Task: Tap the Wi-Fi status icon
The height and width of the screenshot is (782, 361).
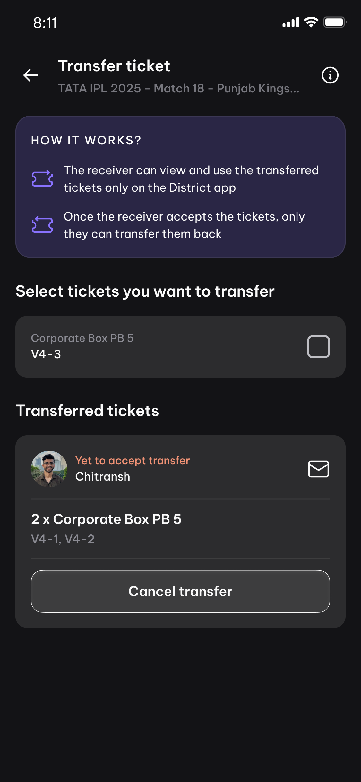Action: 311,22
